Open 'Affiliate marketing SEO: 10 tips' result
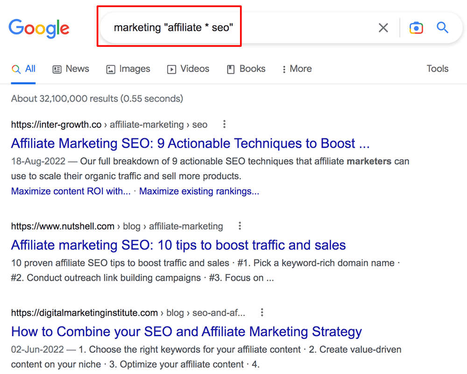Viewport: 467px width, 374px height. (178, 245)
